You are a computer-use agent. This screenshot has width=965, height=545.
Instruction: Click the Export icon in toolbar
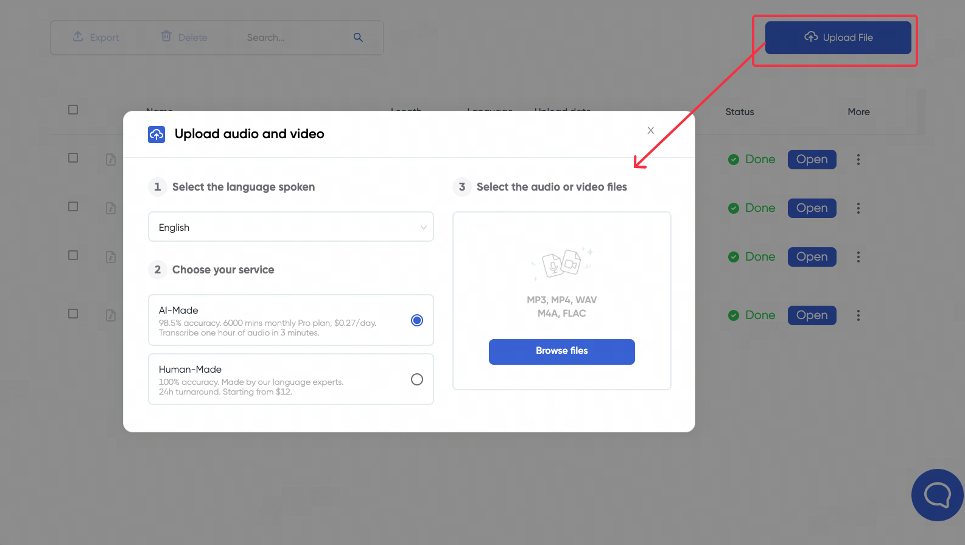pyautogui.click(x=78, y=37)
